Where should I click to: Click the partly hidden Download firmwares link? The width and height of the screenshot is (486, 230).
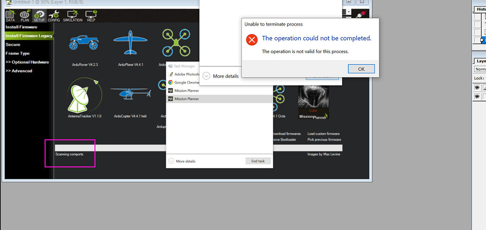click(287, 134)
